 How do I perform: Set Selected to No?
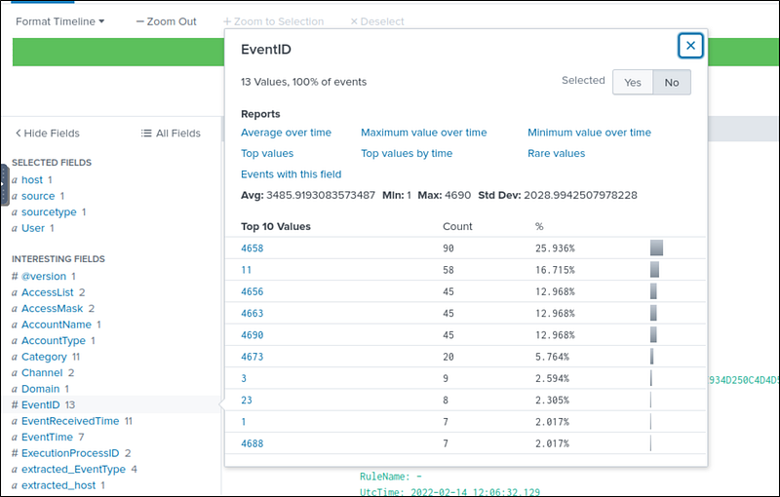click(671, 83)
